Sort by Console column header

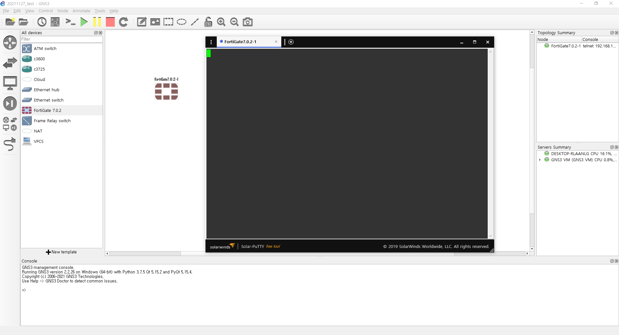pos(600,39)
